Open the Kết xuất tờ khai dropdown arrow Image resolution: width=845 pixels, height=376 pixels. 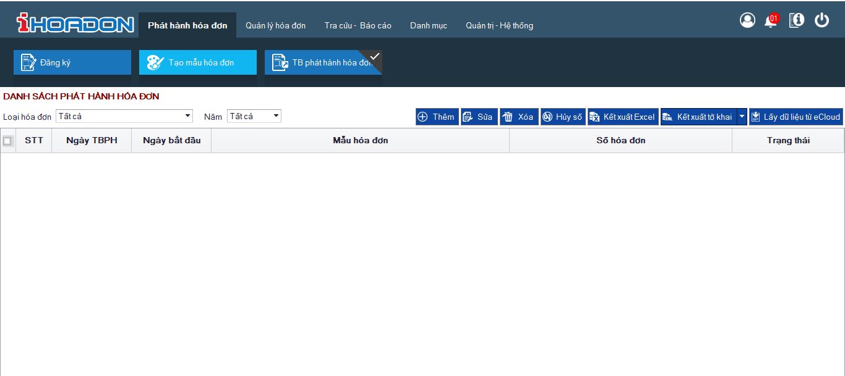pyautogui.click(x=742, y=117)
